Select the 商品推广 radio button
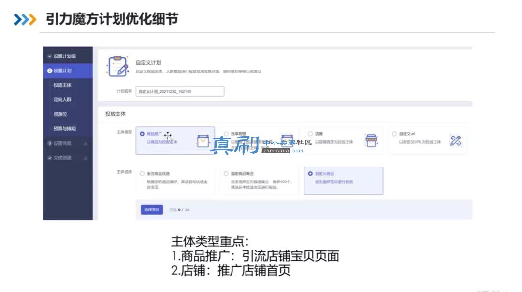Screen dimensions: 522x292 142,134
